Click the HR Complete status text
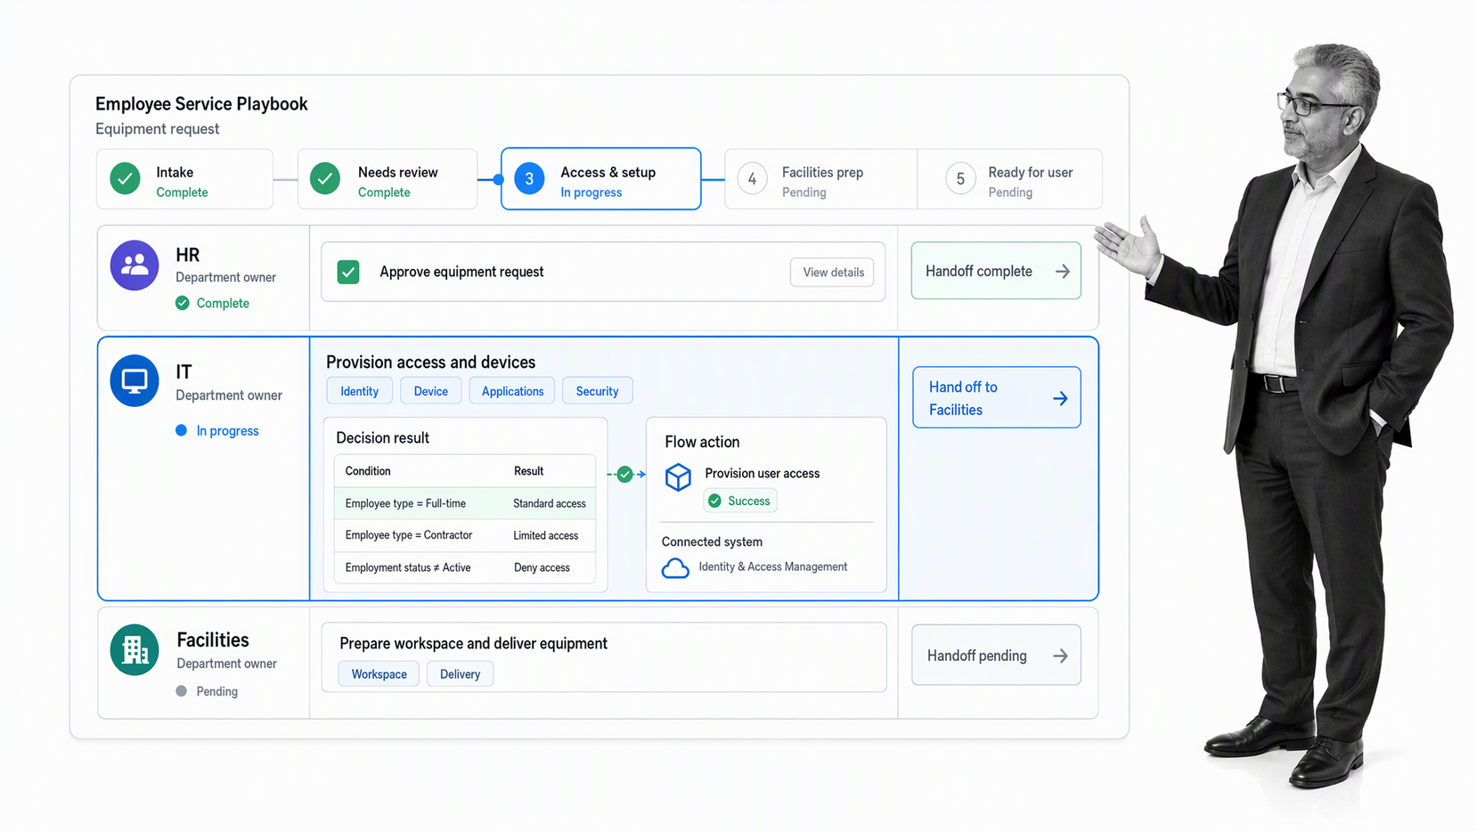The image size is (1477, 831). pos(223,304)
